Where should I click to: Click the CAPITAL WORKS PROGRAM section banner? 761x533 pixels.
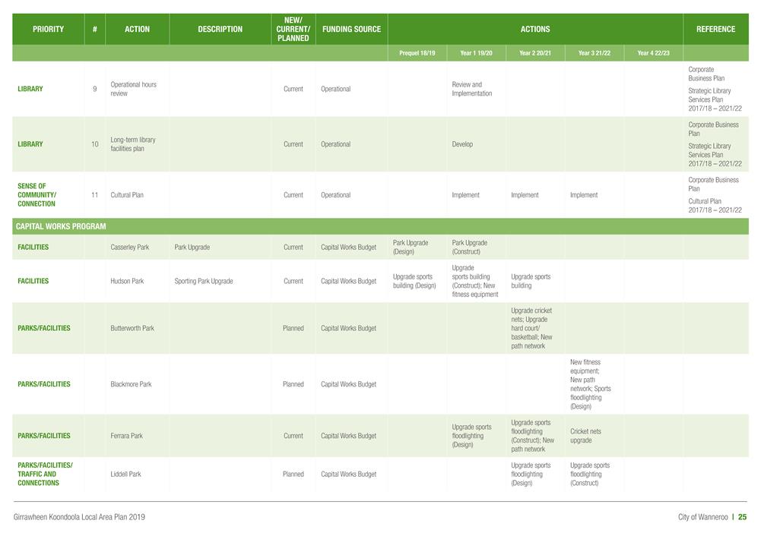point(61,226)
